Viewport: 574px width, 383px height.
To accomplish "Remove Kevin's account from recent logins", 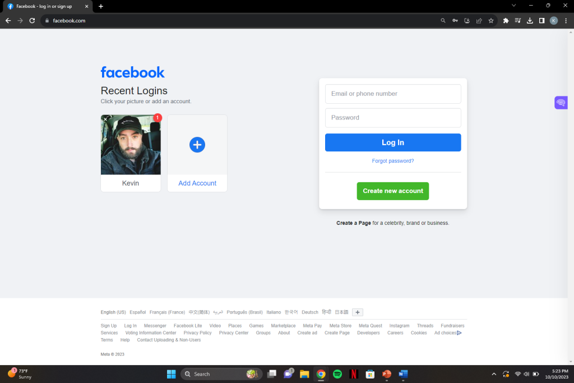I will 105,119.
